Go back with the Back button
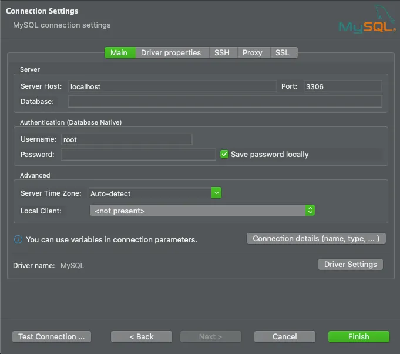The image size is (400, 354). pyautogui.click(x=142, y=336)
